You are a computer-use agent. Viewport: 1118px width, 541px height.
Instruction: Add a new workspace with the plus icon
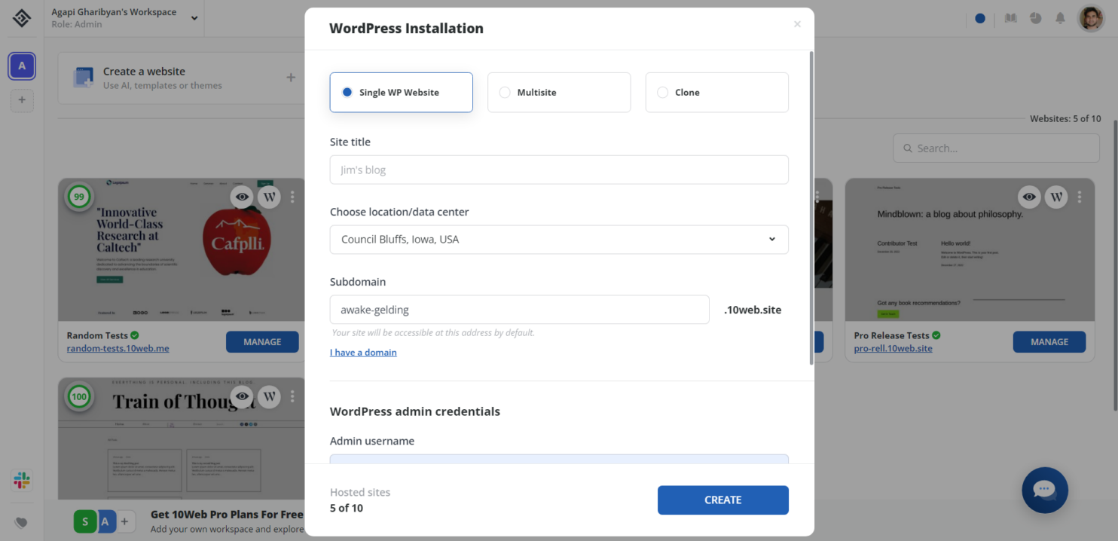tap(21, 100)
